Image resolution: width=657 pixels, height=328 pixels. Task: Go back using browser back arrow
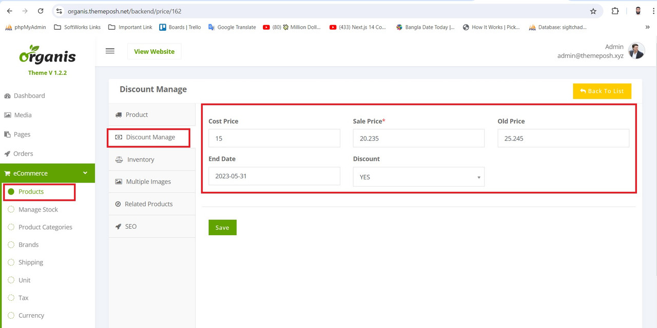tap(9, 11)
